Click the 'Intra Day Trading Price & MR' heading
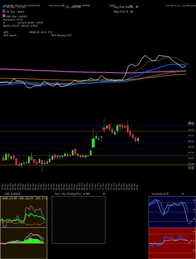 (x=72, y=194)
